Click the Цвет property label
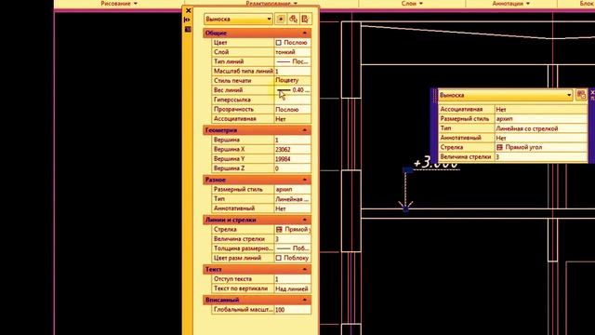 220,43
